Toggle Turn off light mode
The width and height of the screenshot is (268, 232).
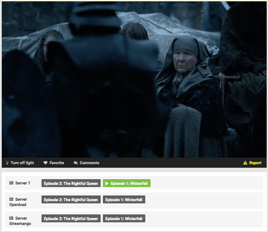point(22,163)
